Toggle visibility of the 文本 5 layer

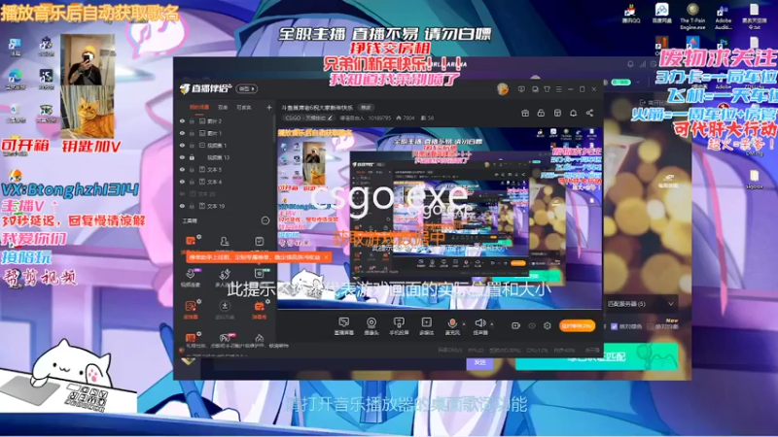click(x=182, y=169)
